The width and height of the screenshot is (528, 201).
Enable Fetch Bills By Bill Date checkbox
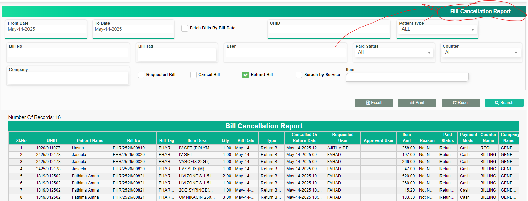tap(184, 28)
